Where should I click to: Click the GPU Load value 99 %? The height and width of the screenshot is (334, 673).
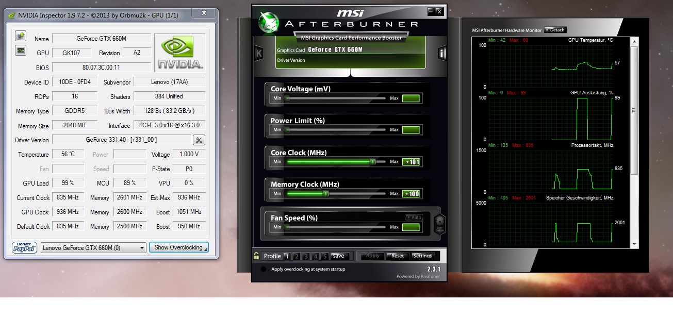(x=68, y=183)
